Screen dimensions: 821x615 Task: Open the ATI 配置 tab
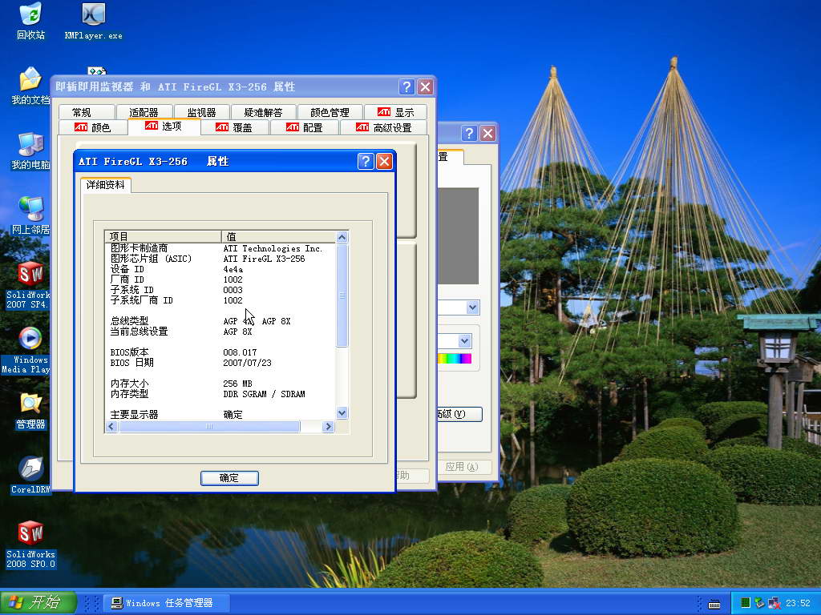pyautogui.click(x=305, y=127)
